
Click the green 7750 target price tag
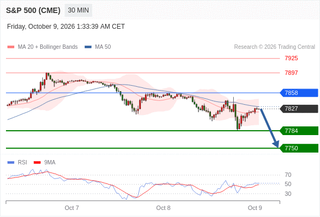(299, 148)
